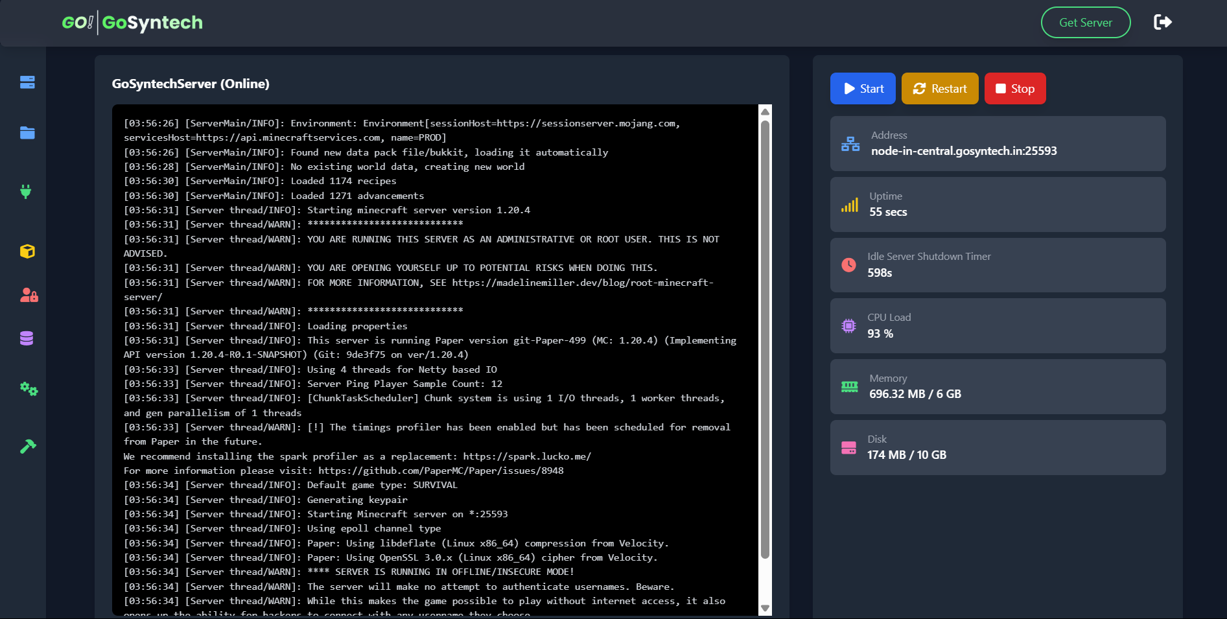Screen dimensions: 1227x619
Task: Click the PaperMC GitHub issues URL line
Action: point(344,471)
